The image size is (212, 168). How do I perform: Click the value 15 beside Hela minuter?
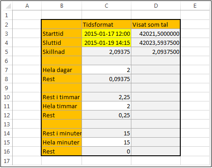tap(106, 142)
